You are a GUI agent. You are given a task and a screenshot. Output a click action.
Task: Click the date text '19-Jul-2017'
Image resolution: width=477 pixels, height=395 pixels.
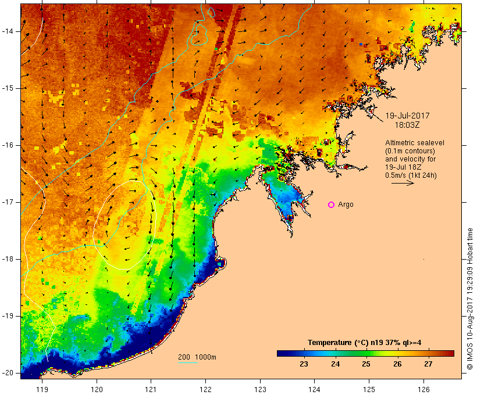point(407,116)
